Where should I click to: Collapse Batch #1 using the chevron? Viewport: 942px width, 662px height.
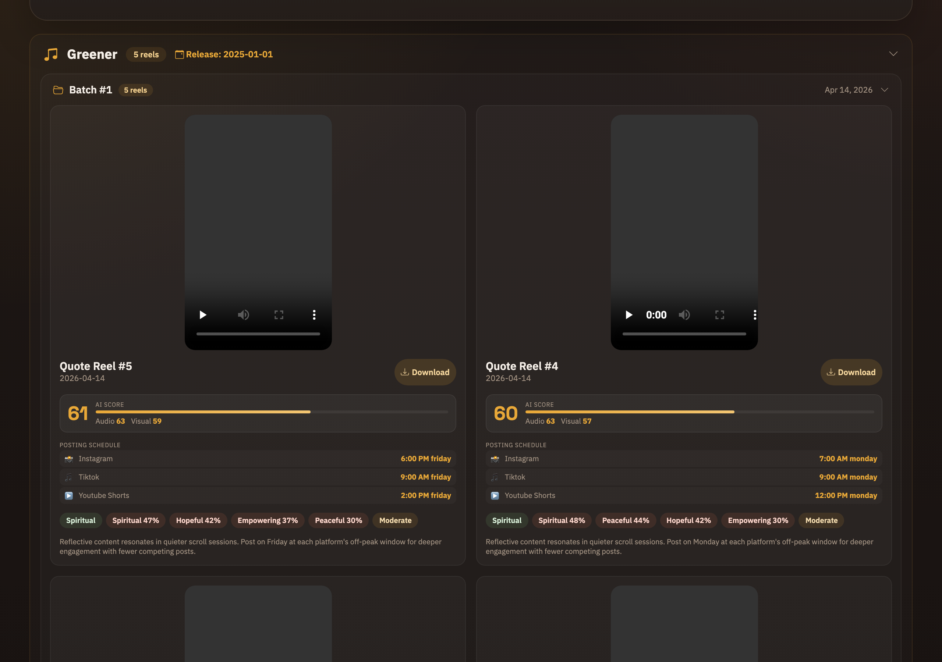[x=885, y=90]
